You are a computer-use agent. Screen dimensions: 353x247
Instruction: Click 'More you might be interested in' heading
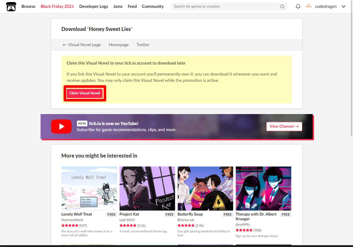tap(99, 156)
